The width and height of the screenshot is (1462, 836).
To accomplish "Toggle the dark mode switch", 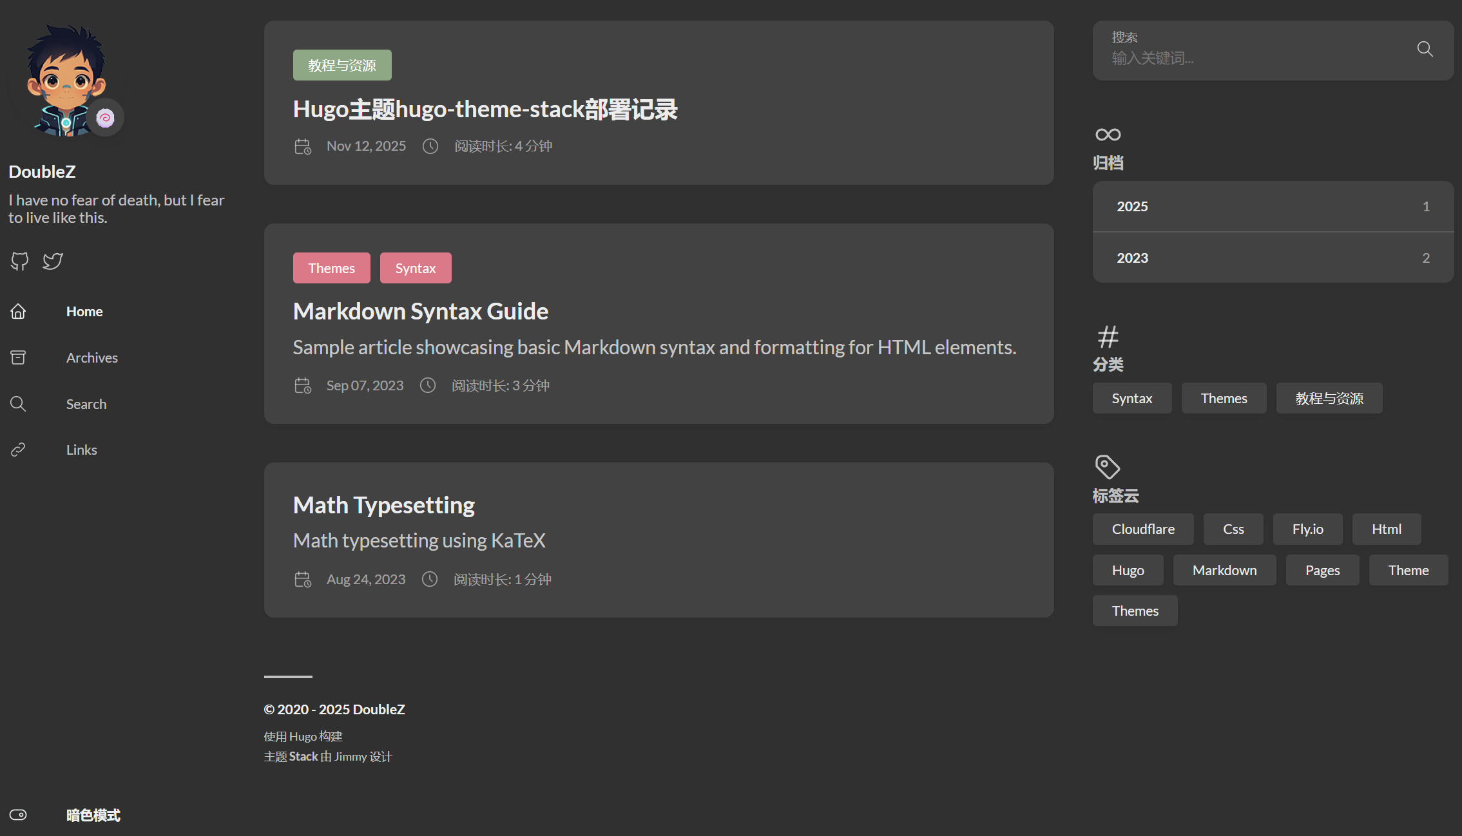I will click(x=18, y=815).
